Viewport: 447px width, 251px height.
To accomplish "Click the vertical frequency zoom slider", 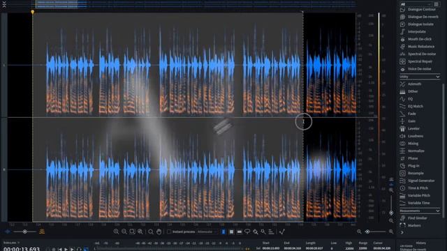I will pyautogui.click(x=391, y=204).
